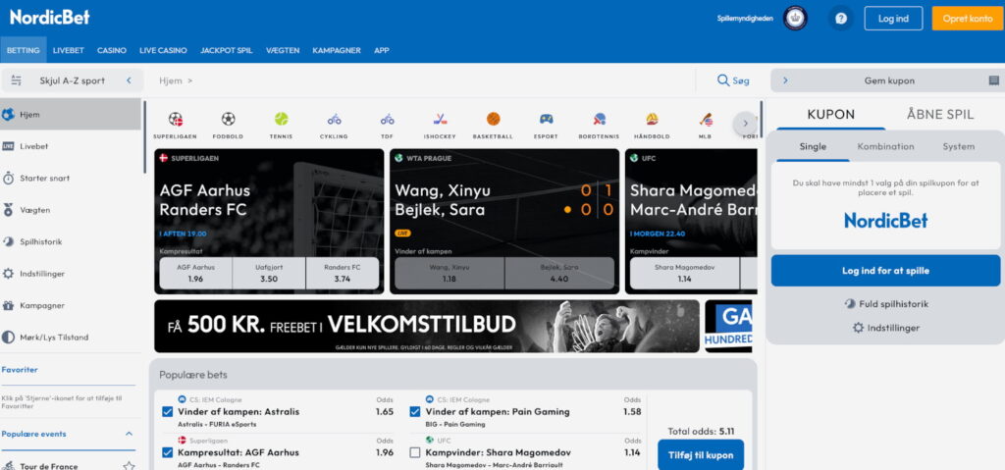Select the Tennis ball icon
1005x470 pixels.
(281, 120)
